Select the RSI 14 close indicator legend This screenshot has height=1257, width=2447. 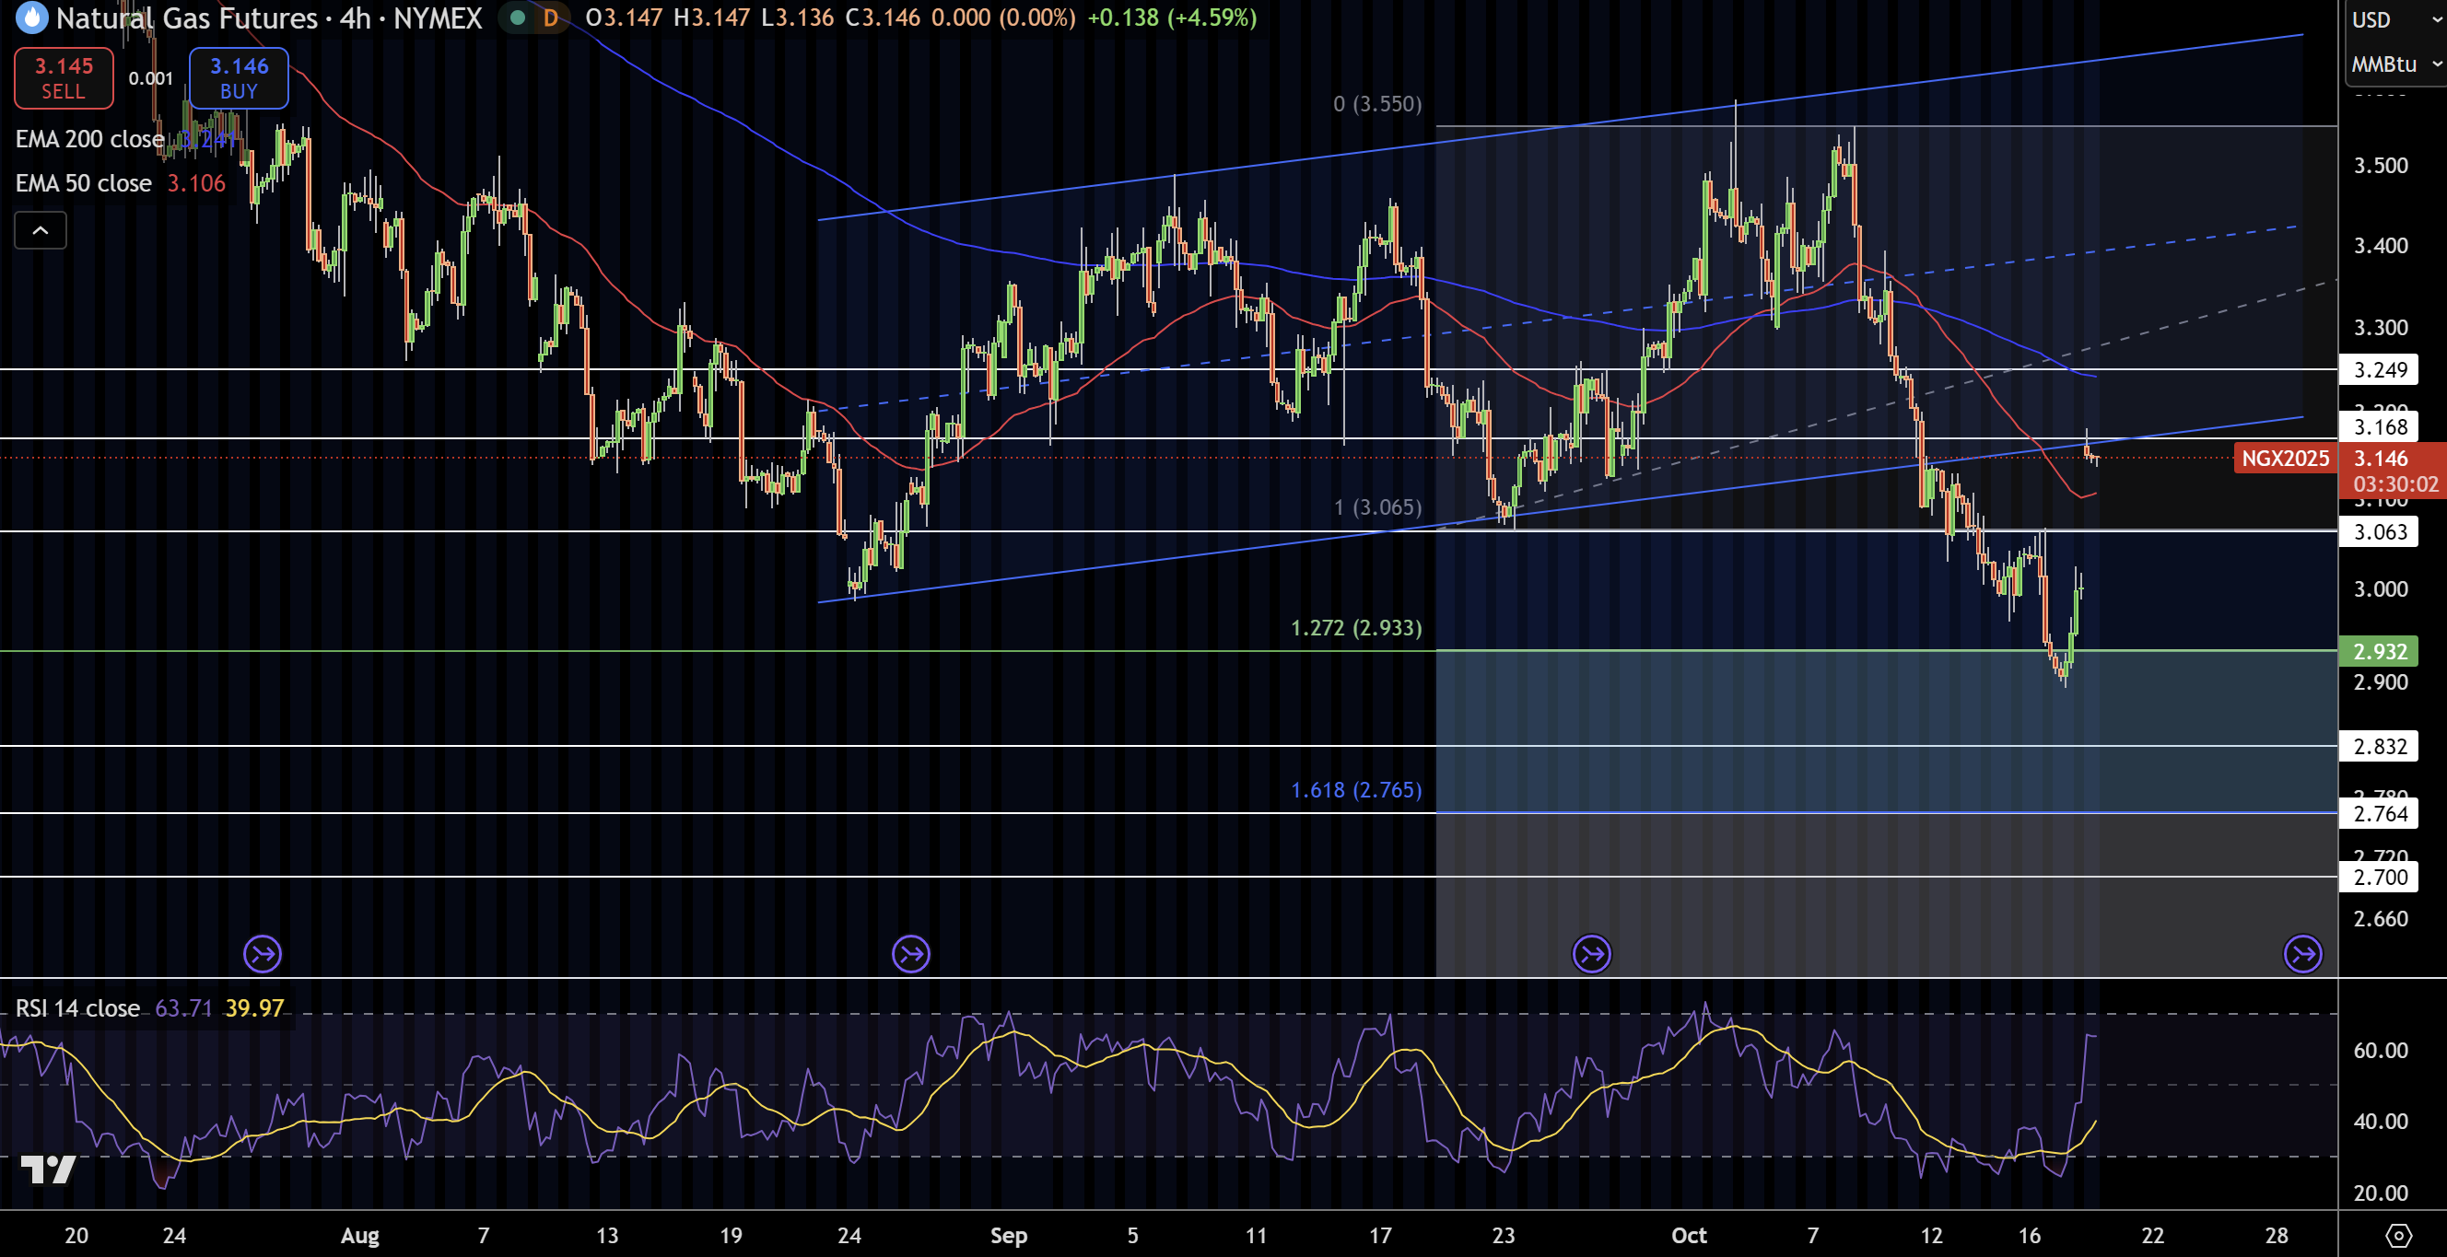pos(78,1008)
